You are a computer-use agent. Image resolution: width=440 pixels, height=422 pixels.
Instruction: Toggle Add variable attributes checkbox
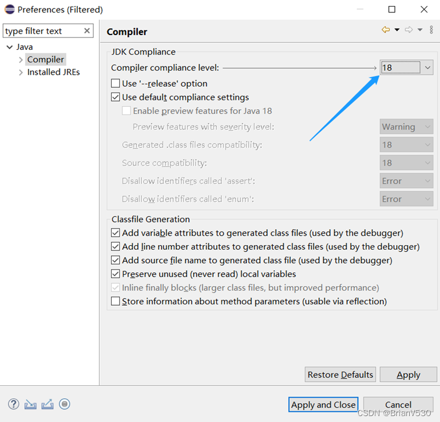(115, 233)
